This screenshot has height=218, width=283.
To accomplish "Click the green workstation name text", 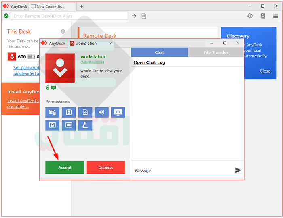I will [93, 56].
